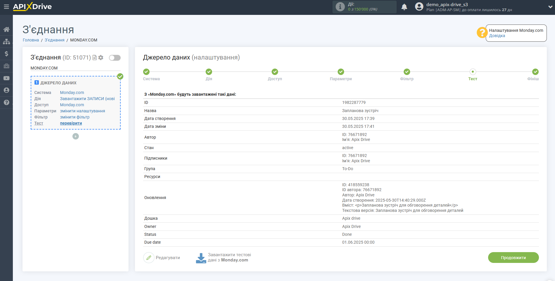Click the перевірити test link

coord(71,123)
